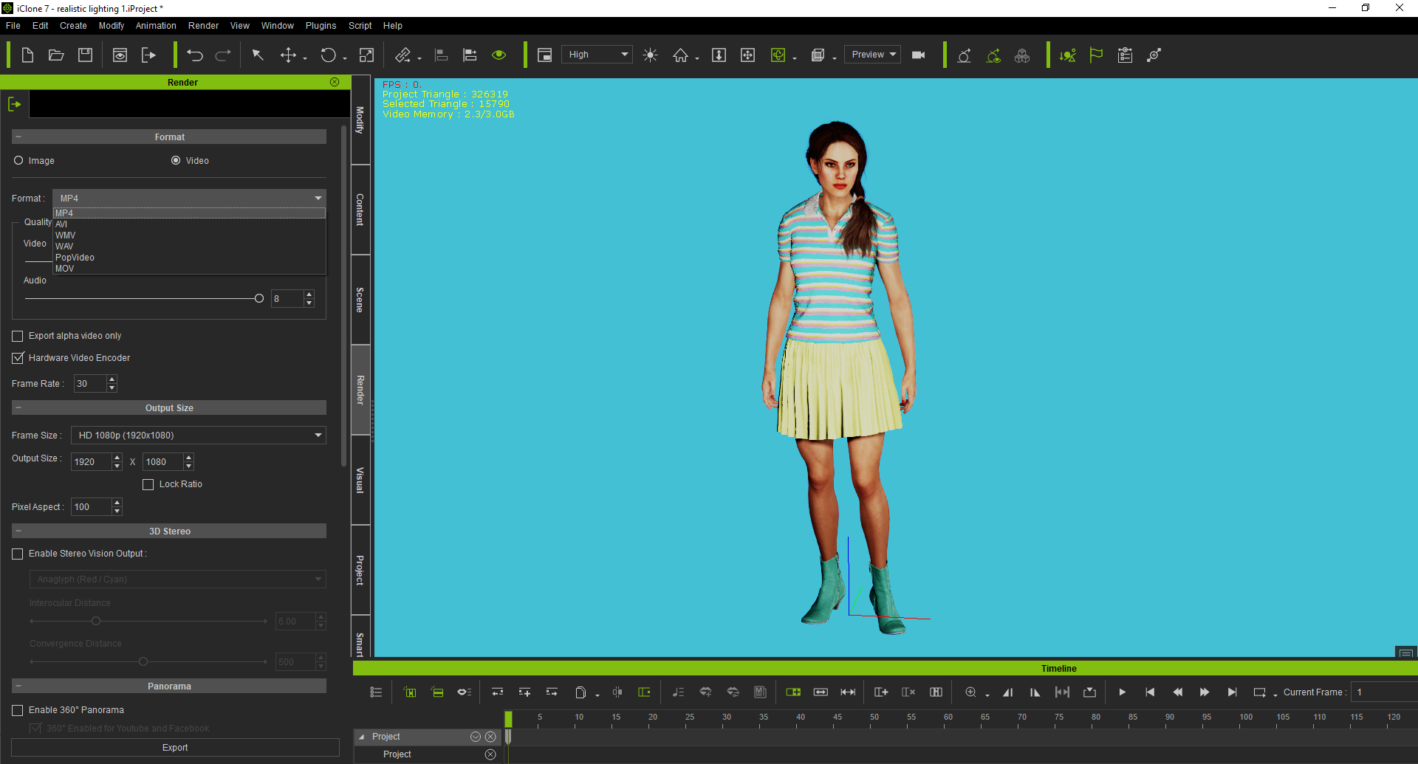Image resolution: width=1418 pixels, height=764 pixels.
Task: Click the video camera icon
Action: [x=919, y=55]
